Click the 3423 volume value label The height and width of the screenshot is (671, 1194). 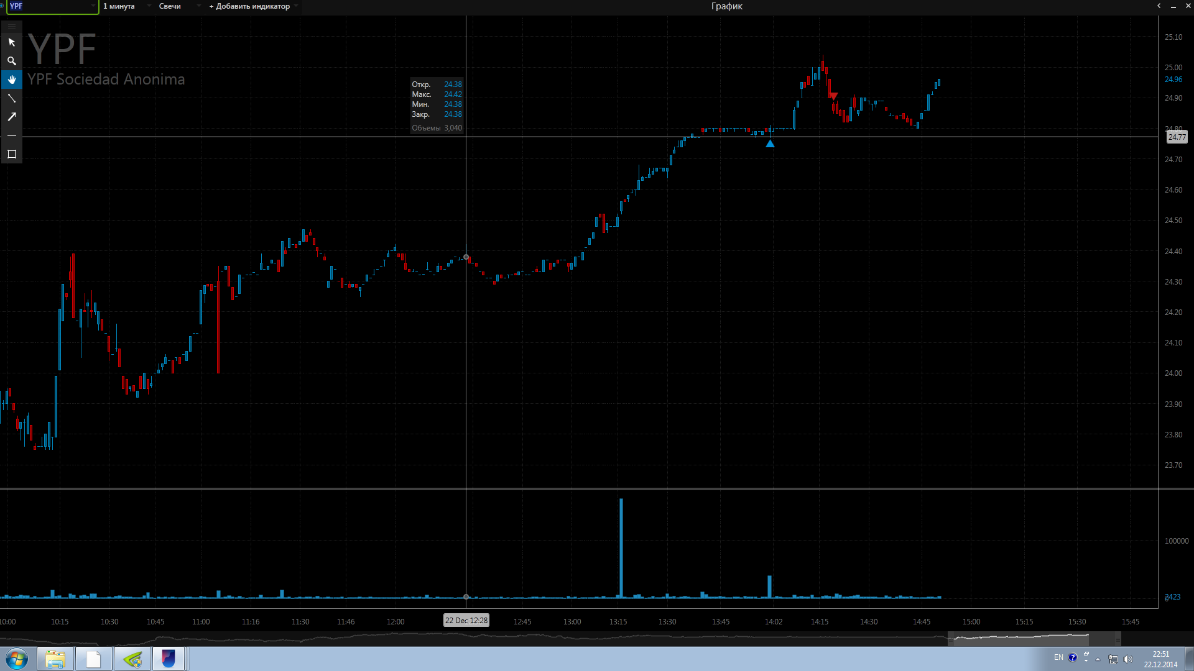(1173, 597)
